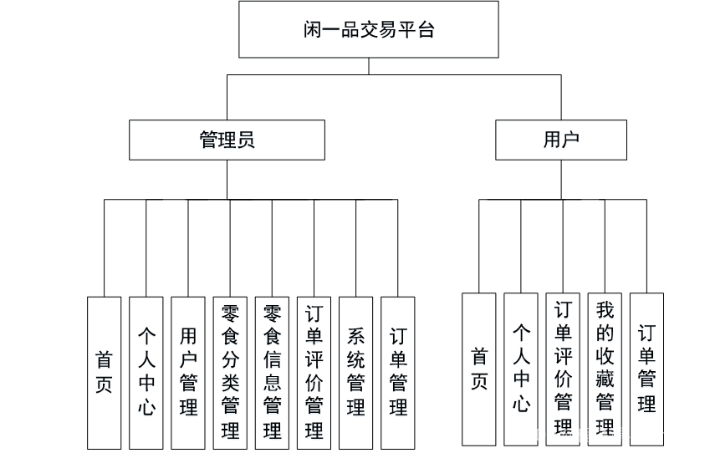This screenshot has height=453, width=710.
Task: Select 个人中心 box under 用户
Action: coord(521,369)
